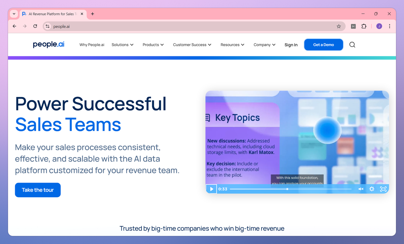Expand the Resources menu

click(232, 45)
